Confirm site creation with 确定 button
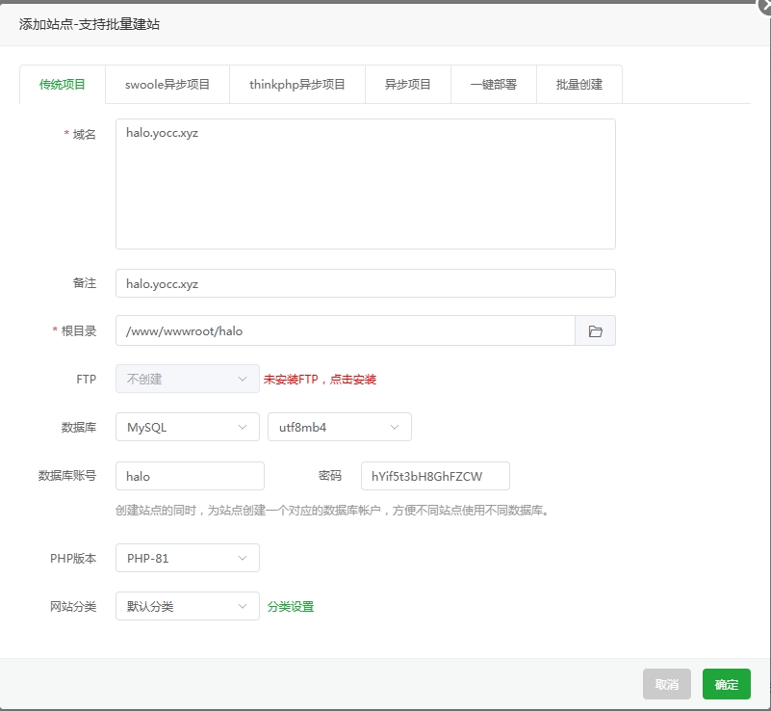This screenshot has width=771, height=711. pyautogui.click(x=726, y=684)
